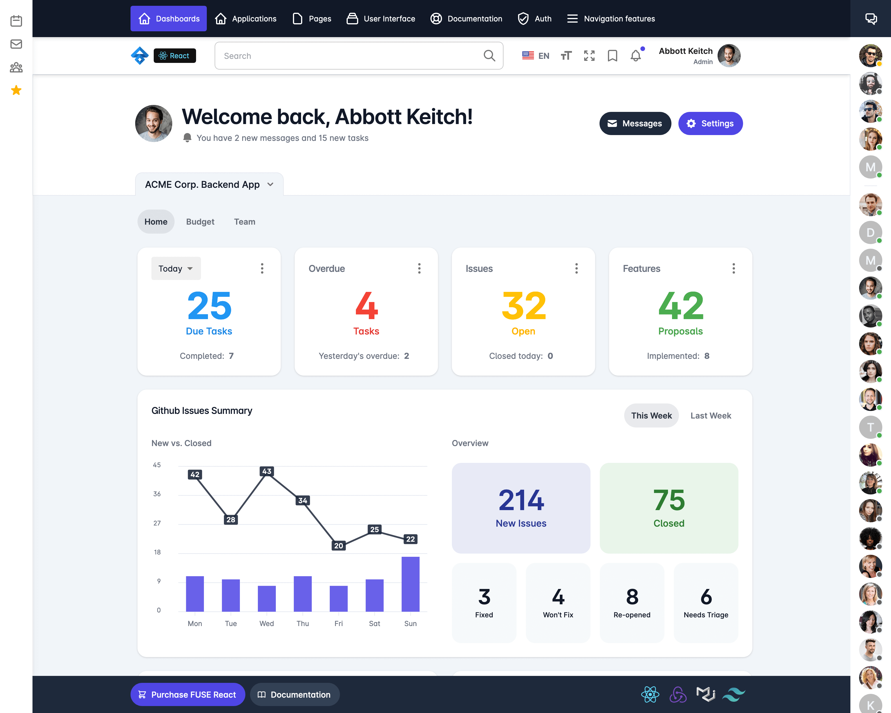
Task: Open chat with first contact avatar in right panel
Action: pyautogui.click(x=870, y=56)
